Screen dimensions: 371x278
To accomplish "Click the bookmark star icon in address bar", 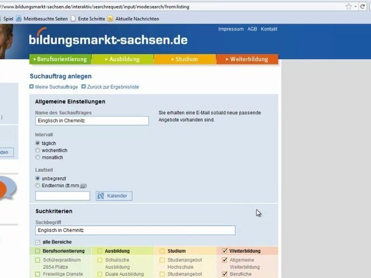I will pyautogui.click(x=349, y=7).
